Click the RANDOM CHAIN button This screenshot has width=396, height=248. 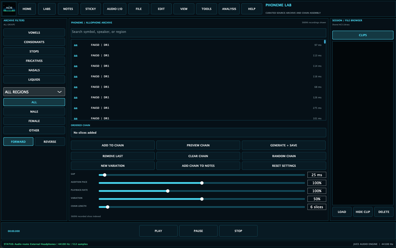[284, 156]
